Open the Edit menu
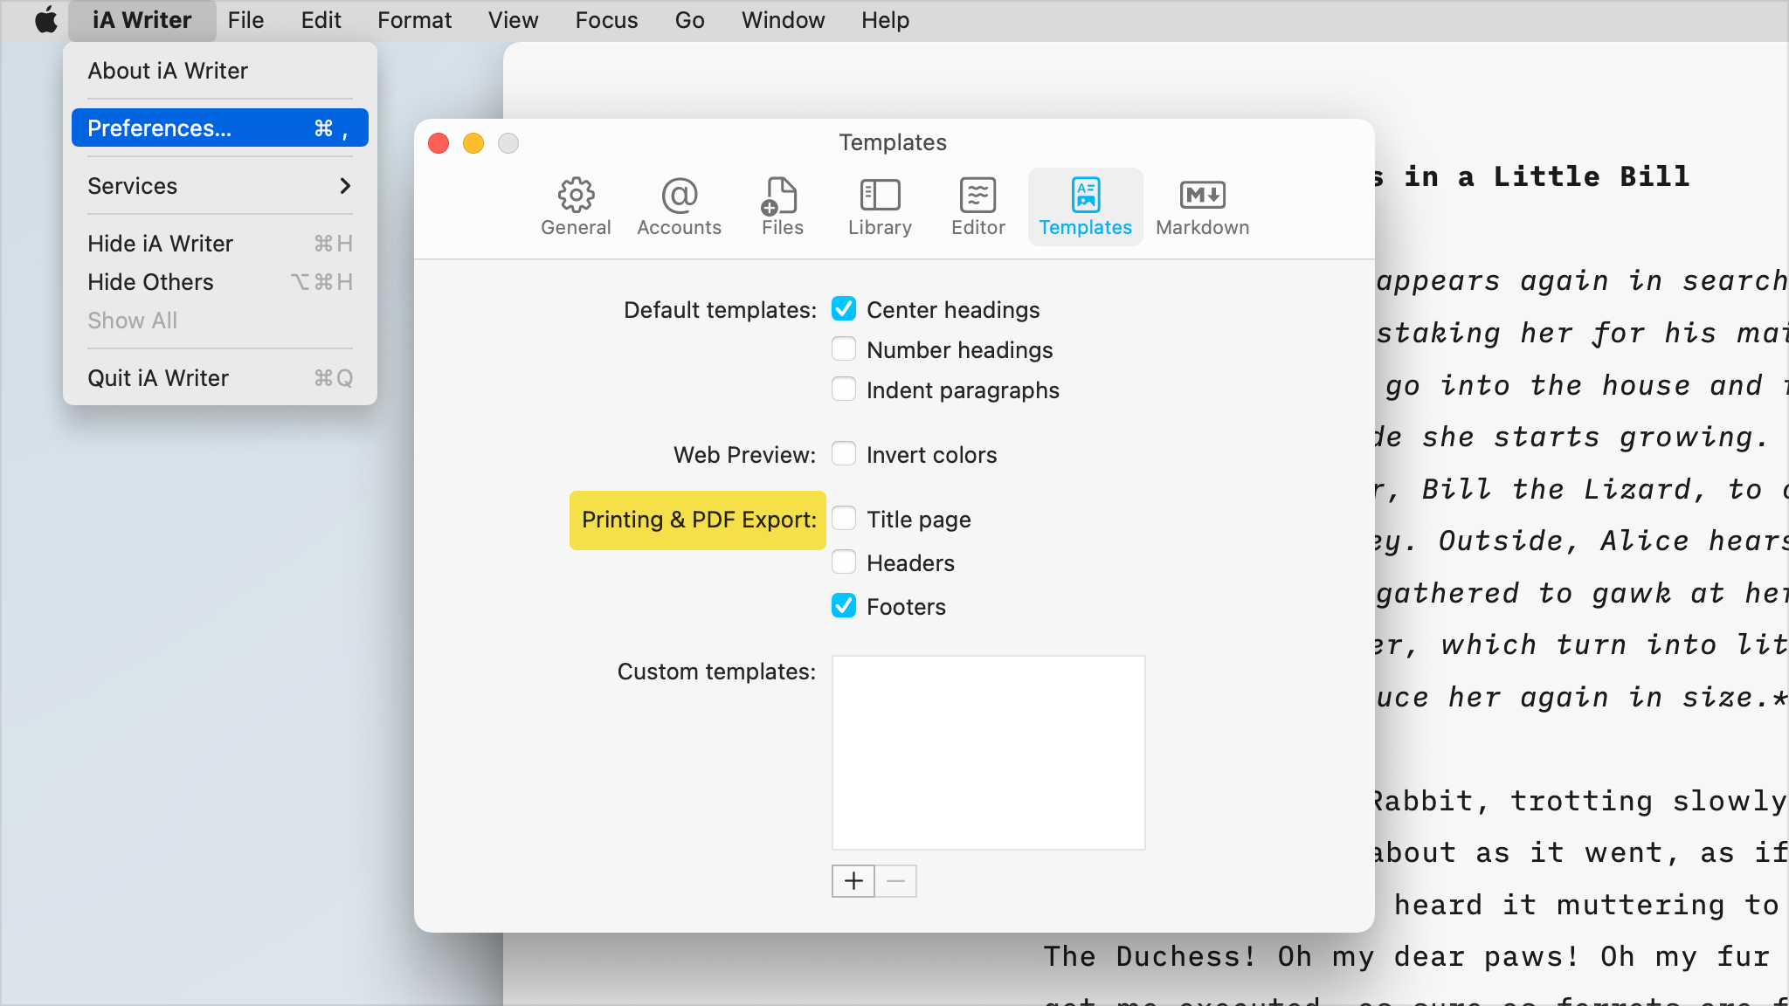 (321, 20)
